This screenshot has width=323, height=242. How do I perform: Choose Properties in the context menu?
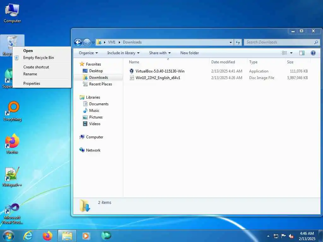(42, 84)
